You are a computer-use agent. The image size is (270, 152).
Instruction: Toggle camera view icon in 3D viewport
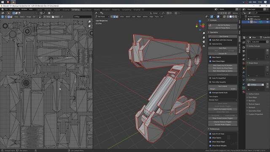204,42
